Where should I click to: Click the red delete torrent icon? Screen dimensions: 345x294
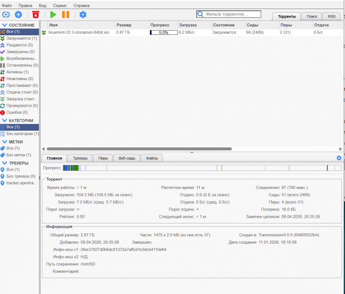coord(36,15)
